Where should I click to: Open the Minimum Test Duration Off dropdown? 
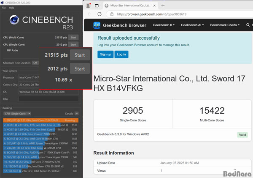(35, 63)
